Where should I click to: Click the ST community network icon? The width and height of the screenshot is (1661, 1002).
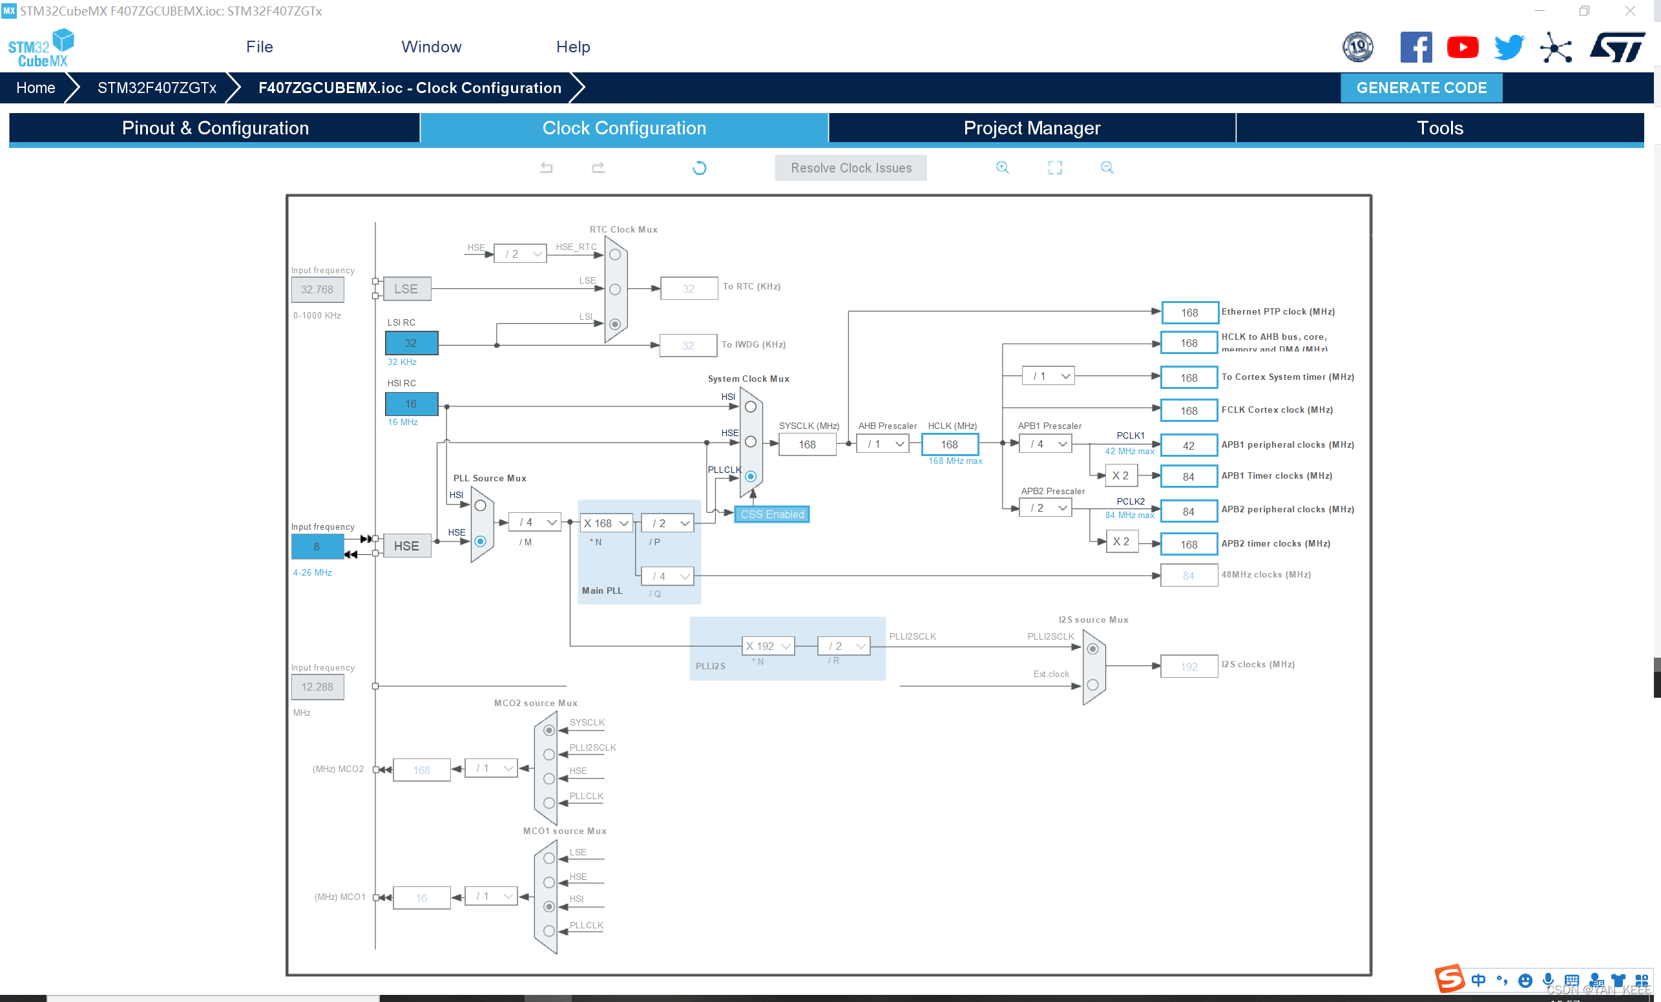[1556, 47]
